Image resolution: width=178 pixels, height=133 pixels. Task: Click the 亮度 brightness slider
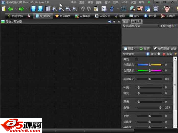coord(149,116)
